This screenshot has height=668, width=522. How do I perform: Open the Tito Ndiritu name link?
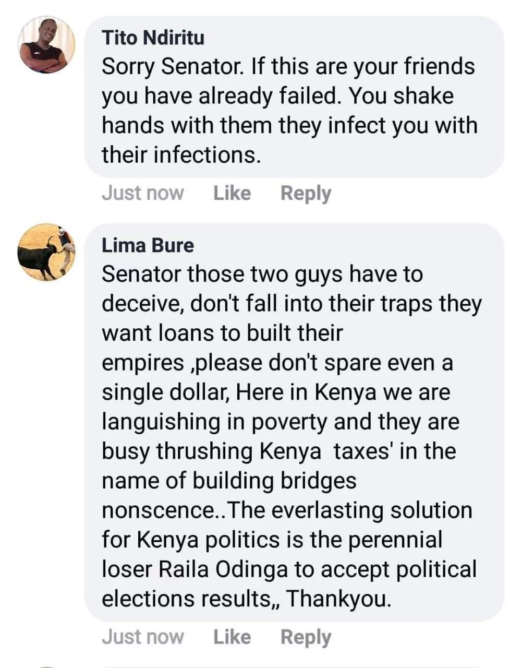(x=153, y=38)
